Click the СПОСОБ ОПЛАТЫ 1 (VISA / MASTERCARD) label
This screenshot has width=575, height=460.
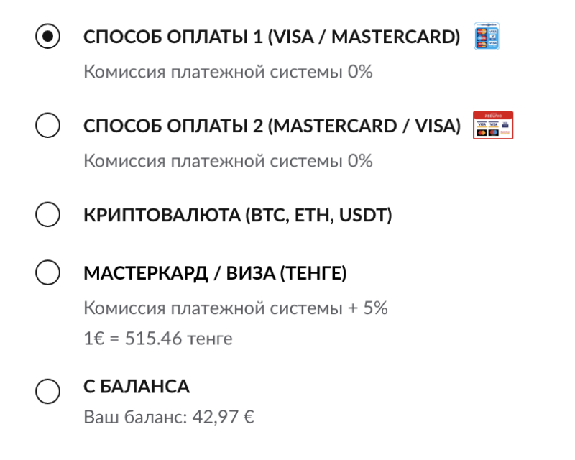(271, 37)
